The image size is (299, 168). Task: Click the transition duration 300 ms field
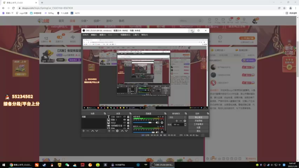point(178,125)
